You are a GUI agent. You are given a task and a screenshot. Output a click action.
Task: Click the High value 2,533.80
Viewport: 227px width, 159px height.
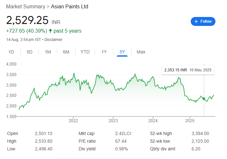pyautogui.click(x=44, y=141)
